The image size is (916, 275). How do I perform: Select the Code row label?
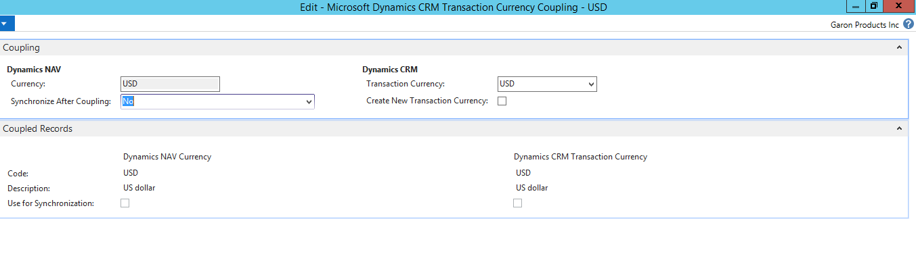click(18, 174)
